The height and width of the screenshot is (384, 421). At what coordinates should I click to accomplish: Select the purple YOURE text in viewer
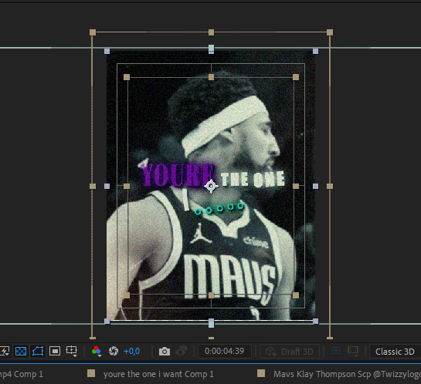click(177, 174)
